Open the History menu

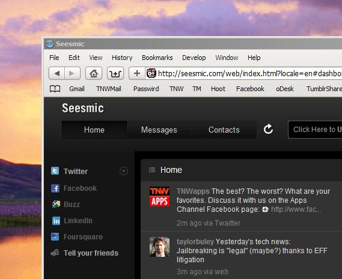[x=122, y=58]
